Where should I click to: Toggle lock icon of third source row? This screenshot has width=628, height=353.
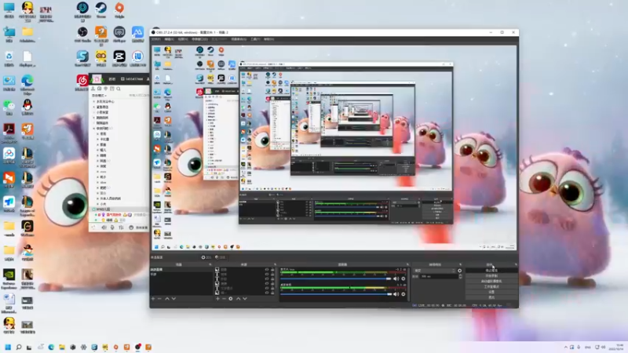point(272,279)
